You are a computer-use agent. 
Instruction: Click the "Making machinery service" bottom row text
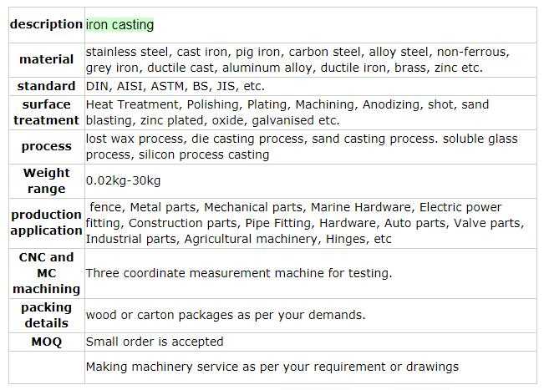[272, 367]
